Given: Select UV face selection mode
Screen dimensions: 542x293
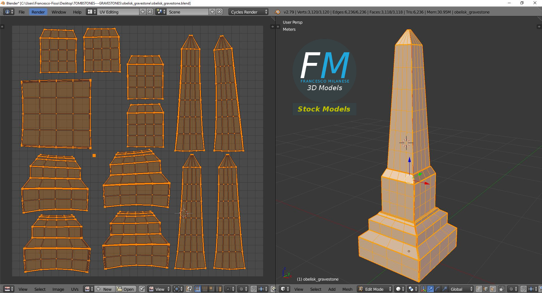Looking at the screenshot, I should [x=212, y=289].
